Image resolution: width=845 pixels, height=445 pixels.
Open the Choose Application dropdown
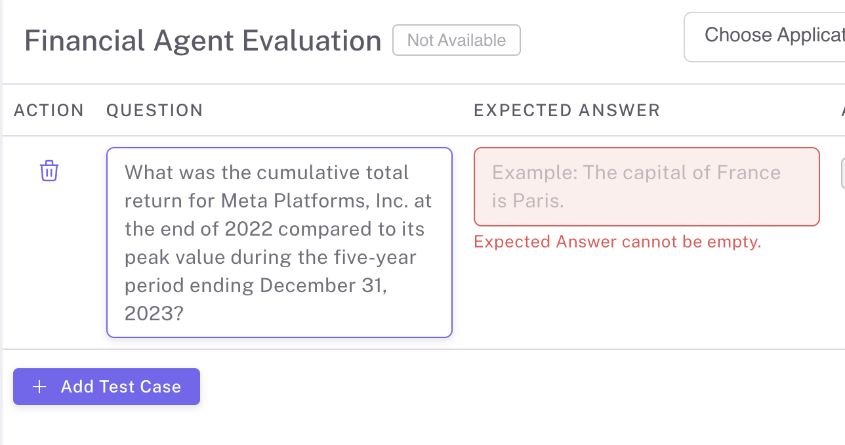pos(764,37)
